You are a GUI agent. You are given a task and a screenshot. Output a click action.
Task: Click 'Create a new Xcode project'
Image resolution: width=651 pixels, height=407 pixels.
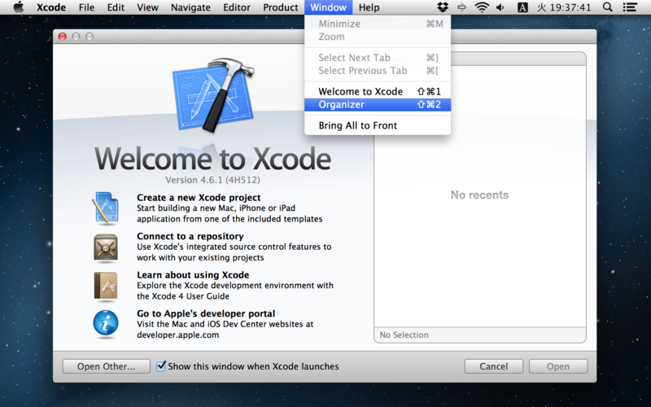click(x=199, y=197)
